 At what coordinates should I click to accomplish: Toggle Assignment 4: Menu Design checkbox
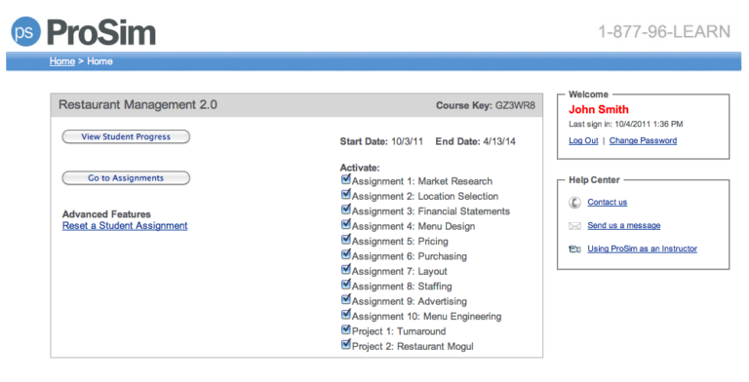click(346, 224)
